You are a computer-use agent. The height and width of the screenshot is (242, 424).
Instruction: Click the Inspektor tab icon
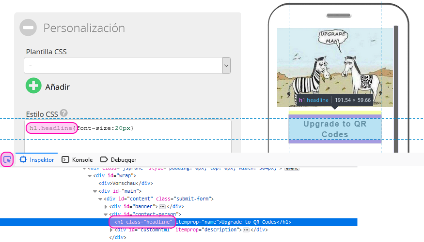[23, 159]
